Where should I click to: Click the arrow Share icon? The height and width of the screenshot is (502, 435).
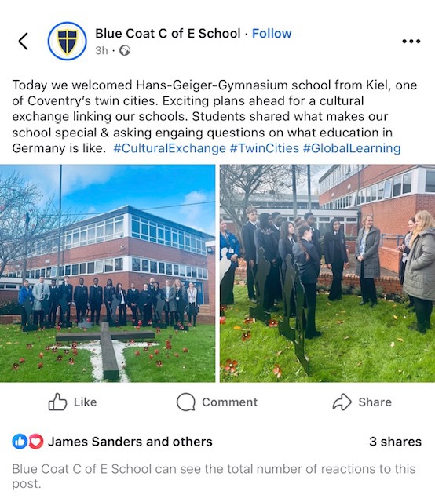(x=342, y=402)
